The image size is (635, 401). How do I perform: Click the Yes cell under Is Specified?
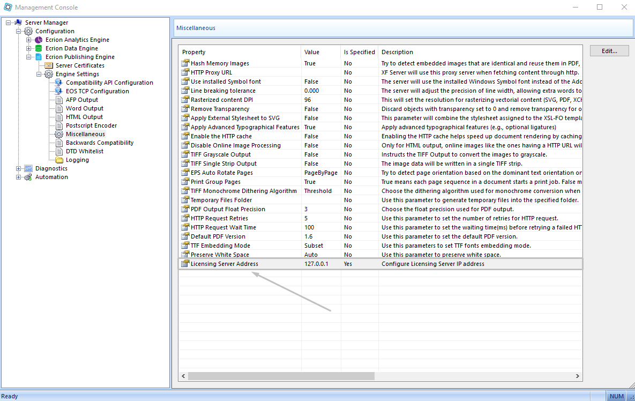(x=348, y=264)
